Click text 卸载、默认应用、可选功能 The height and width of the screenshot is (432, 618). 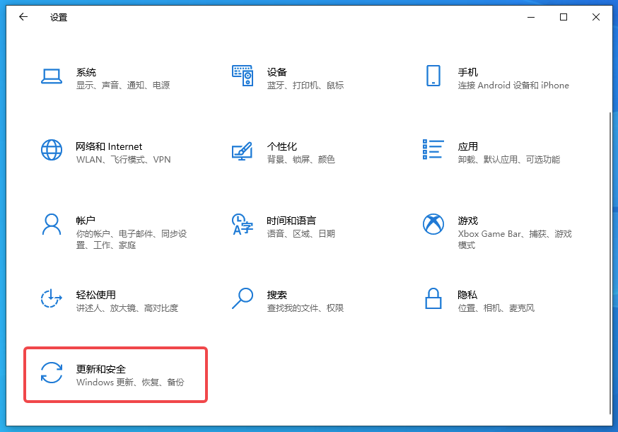point(509,160)
